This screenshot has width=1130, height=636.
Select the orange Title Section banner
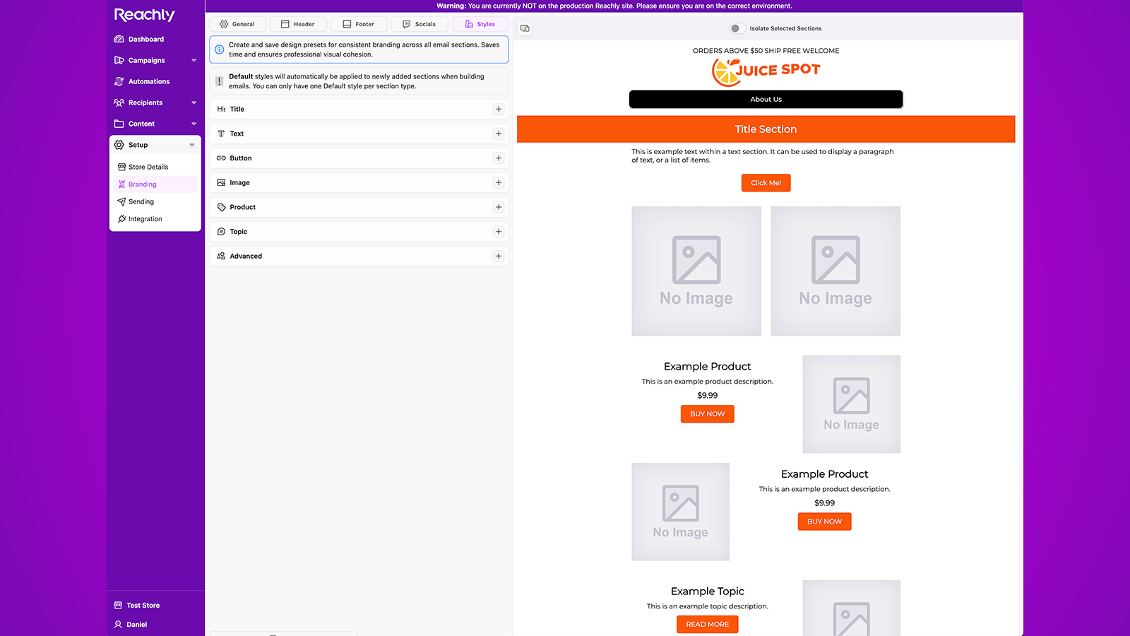(766, 129)
